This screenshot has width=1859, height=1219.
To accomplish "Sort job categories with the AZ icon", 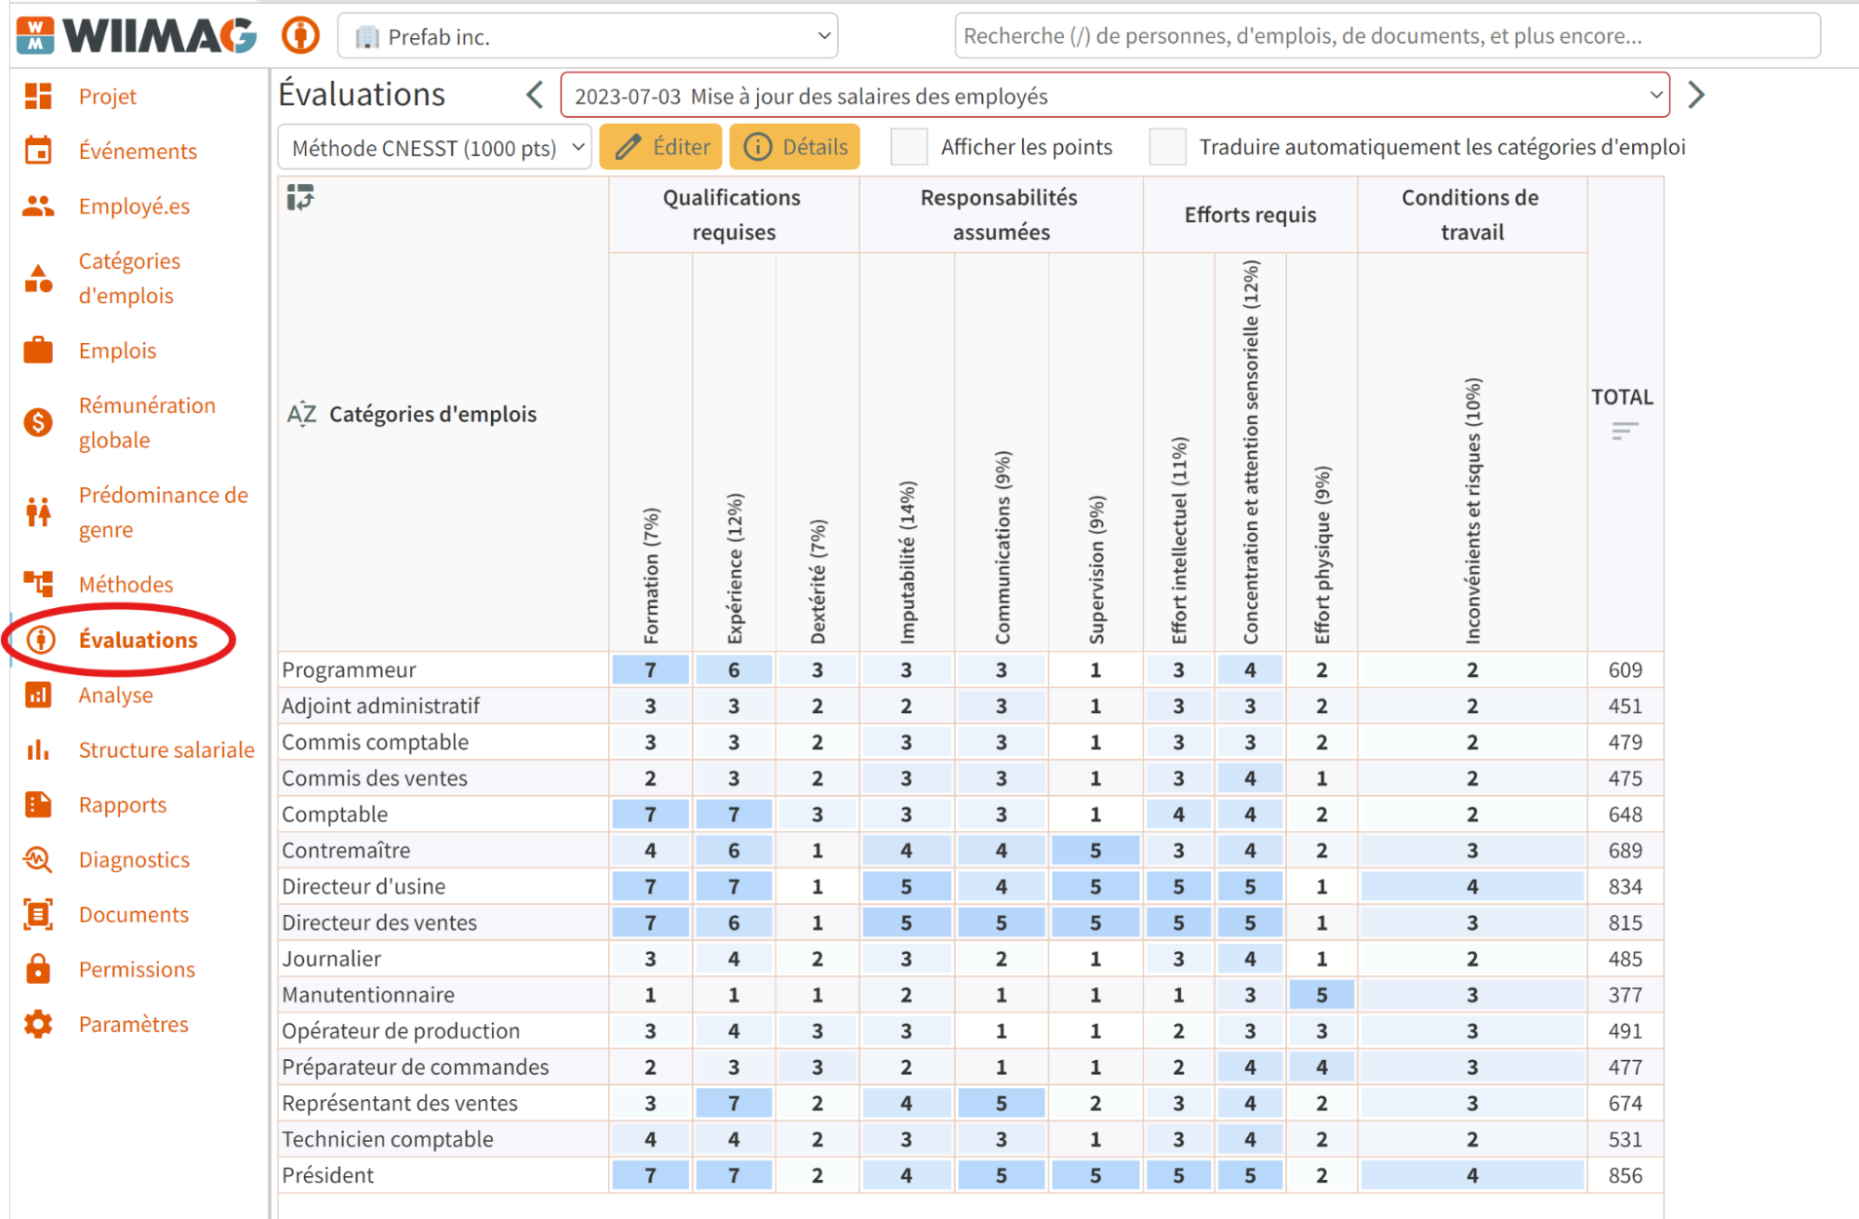I will click(301, 414).
